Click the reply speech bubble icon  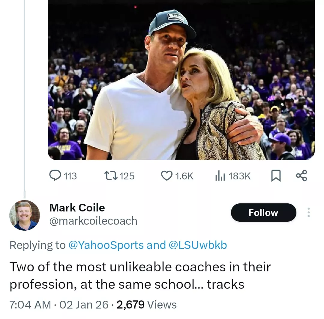(x=55, y=176)
